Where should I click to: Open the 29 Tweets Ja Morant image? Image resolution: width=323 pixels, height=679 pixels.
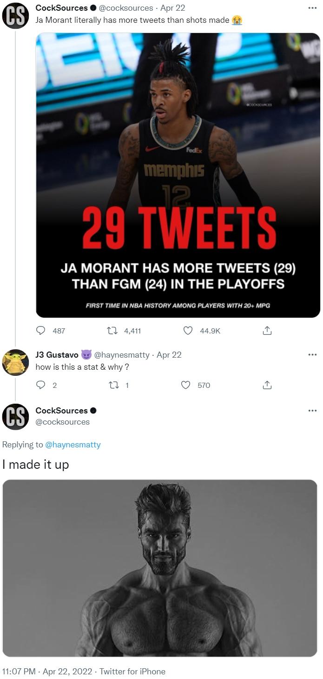178,175
